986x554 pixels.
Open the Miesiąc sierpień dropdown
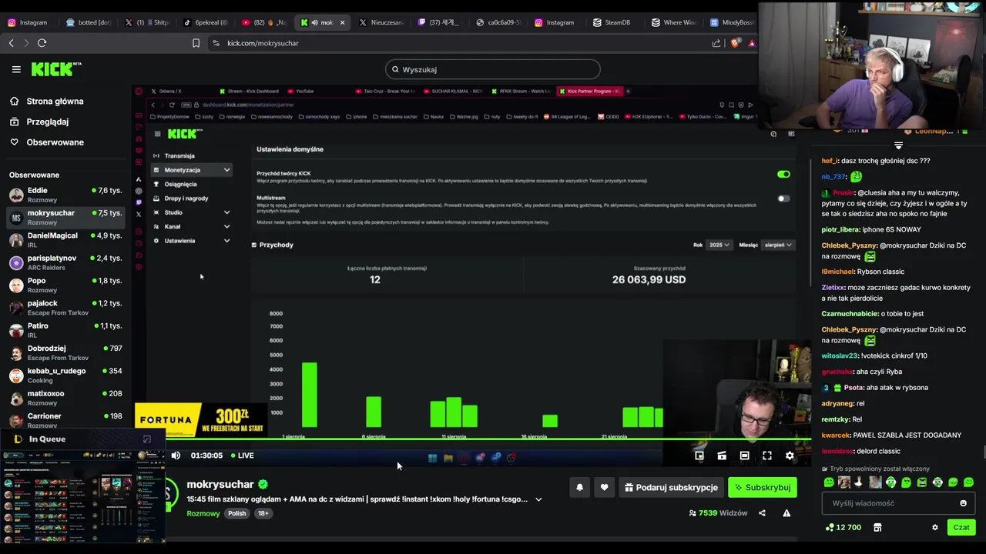click(778, 245)
